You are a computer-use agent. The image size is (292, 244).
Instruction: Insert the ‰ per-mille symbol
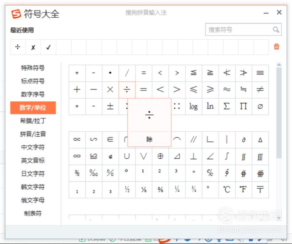pos(94,173)
